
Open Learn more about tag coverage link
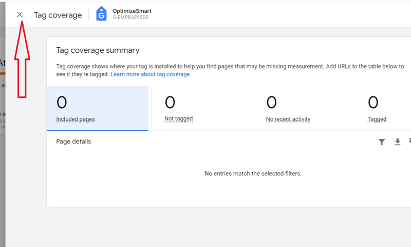click(150, 74)
